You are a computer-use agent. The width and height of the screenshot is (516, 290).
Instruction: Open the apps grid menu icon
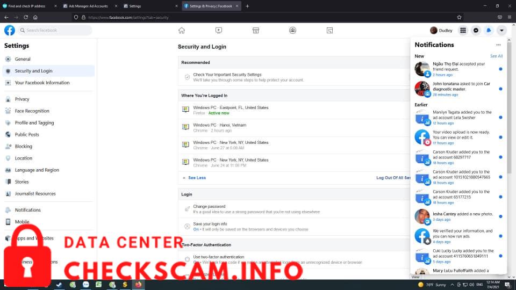(x=463, y=30)
